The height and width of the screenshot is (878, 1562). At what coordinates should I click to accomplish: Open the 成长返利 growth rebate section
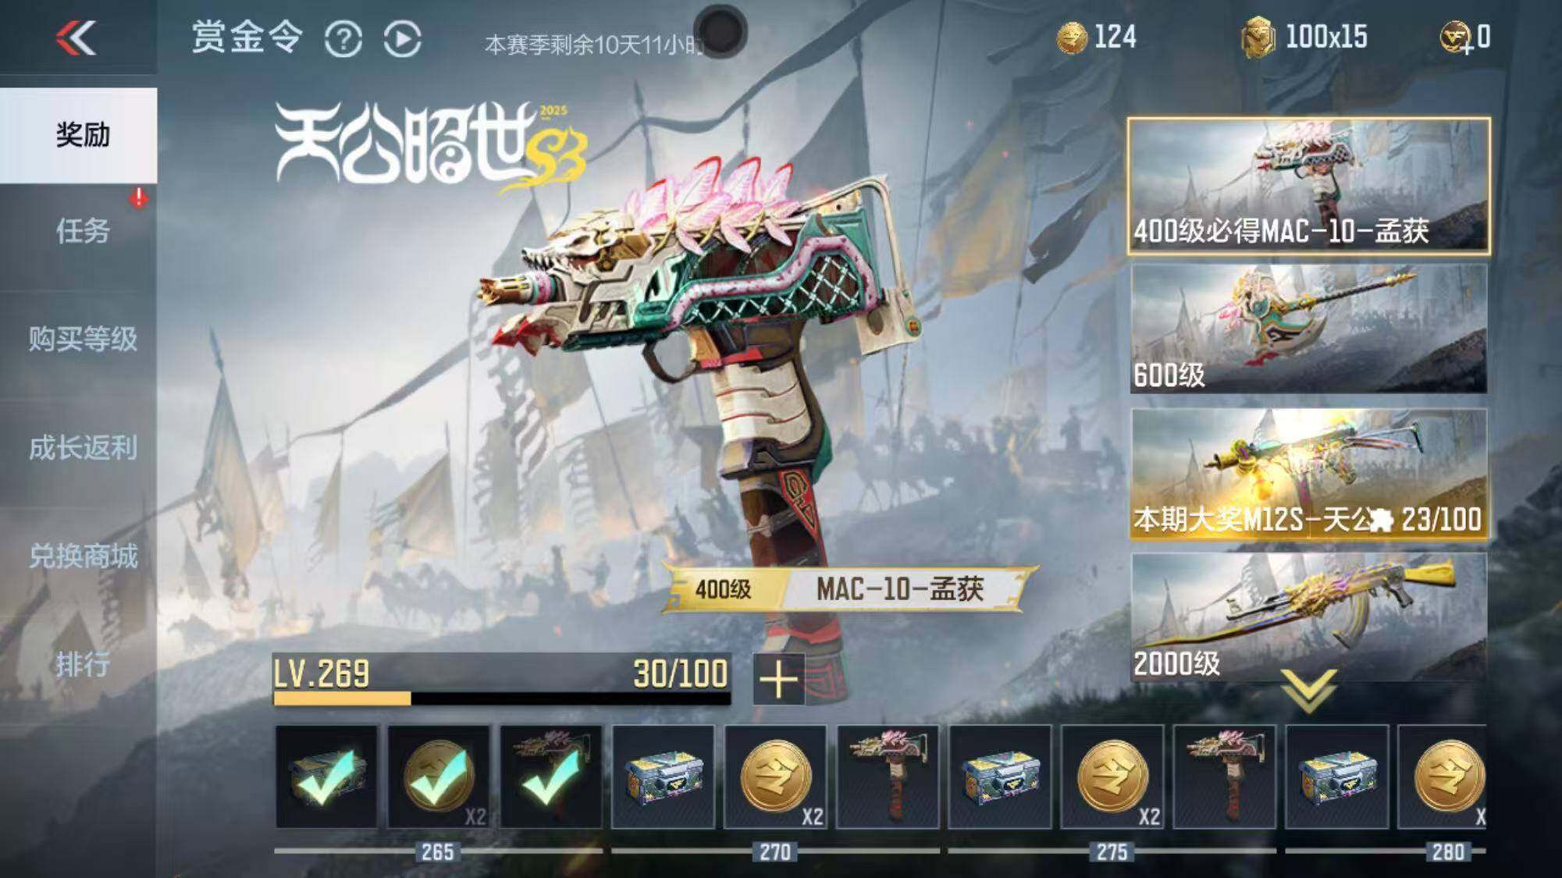[82, 448]
